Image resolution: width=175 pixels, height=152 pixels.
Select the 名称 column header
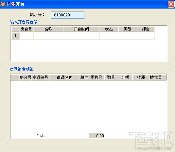(x=48, y=29)
